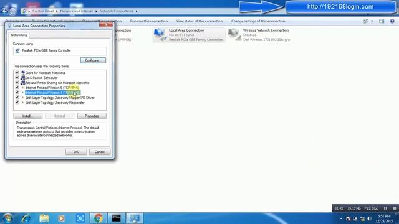Screen dimensions: 399x224
Task: Show hidden tray icons arrow
Action: point(341,218)
